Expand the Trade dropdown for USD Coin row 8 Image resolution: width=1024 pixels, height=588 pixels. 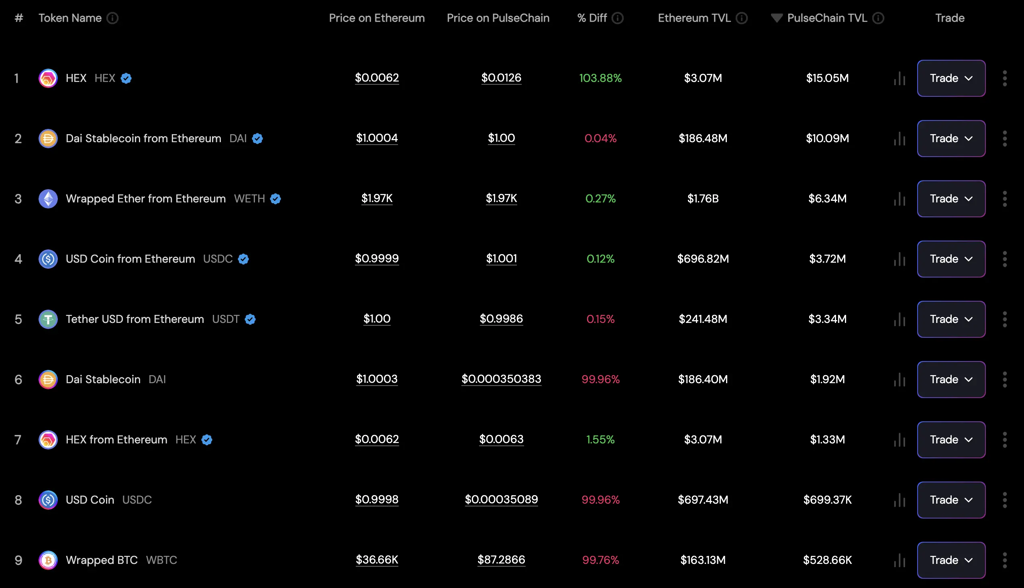coord(951,500)
